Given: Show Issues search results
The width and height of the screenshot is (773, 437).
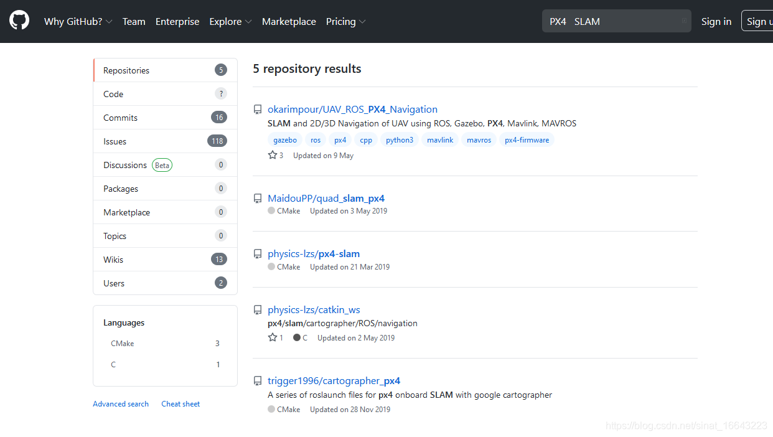Looking at the screenshot, I should [165, 141].
